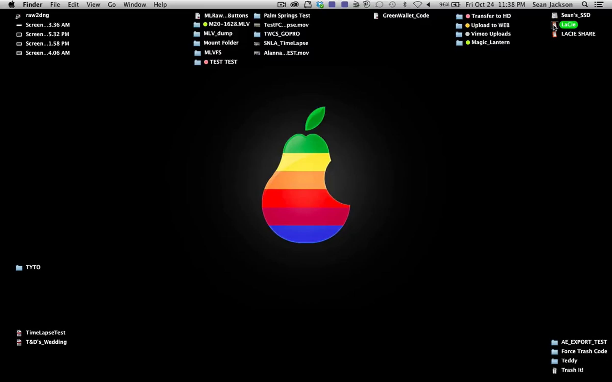Open the Apple menu

coord(11,5)
